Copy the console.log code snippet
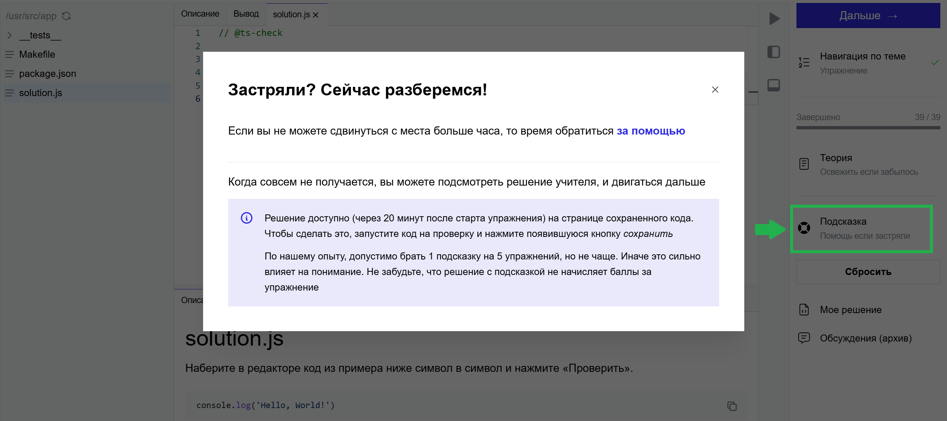This screenshot has width=947, height=421. pyautogui.click(x=732, y=406)
